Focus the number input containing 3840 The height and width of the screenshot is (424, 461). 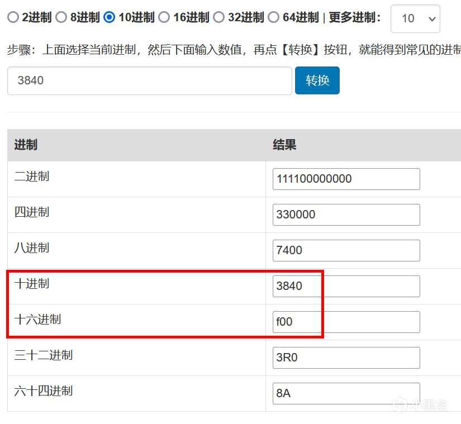point(149,80)
